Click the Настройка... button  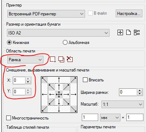129,14
